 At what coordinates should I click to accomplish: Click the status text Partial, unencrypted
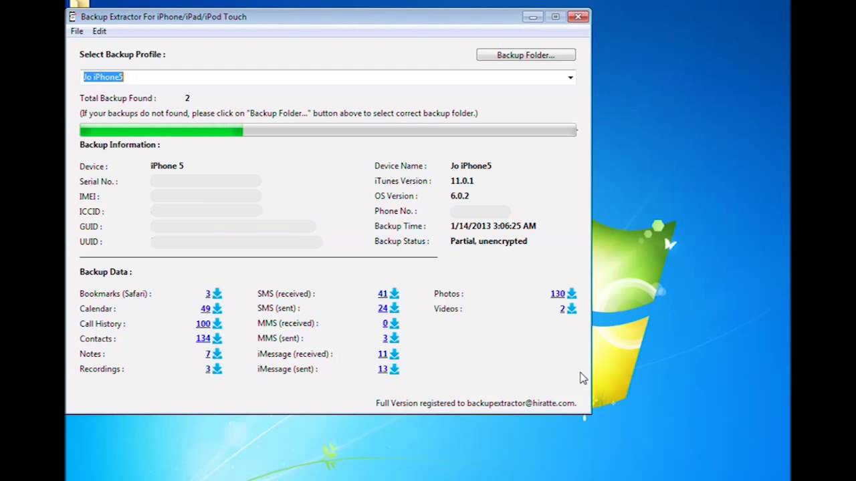(x=489, y=241)
